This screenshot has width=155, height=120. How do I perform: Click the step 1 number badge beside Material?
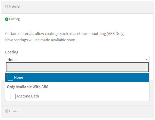[7, 7]
